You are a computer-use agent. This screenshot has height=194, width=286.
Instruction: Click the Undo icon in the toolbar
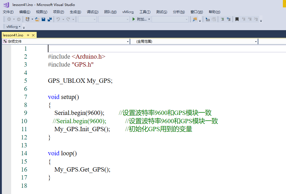pos(58,20)
